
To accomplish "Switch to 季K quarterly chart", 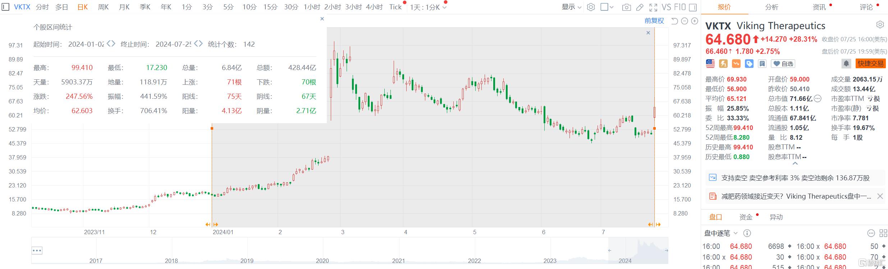I will 145,7.
